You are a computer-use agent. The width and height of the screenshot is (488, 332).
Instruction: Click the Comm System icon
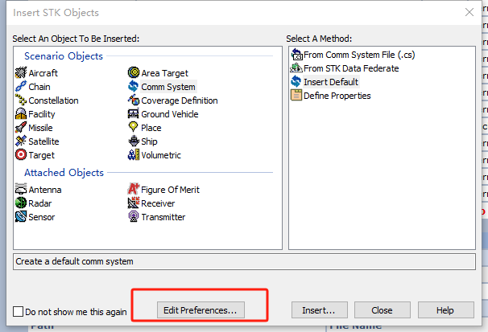[134, 86]
